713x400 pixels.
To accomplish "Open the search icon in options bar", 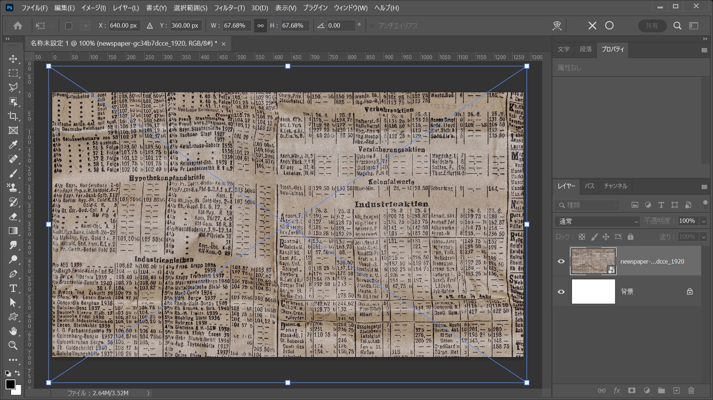I will click(677, 26).
